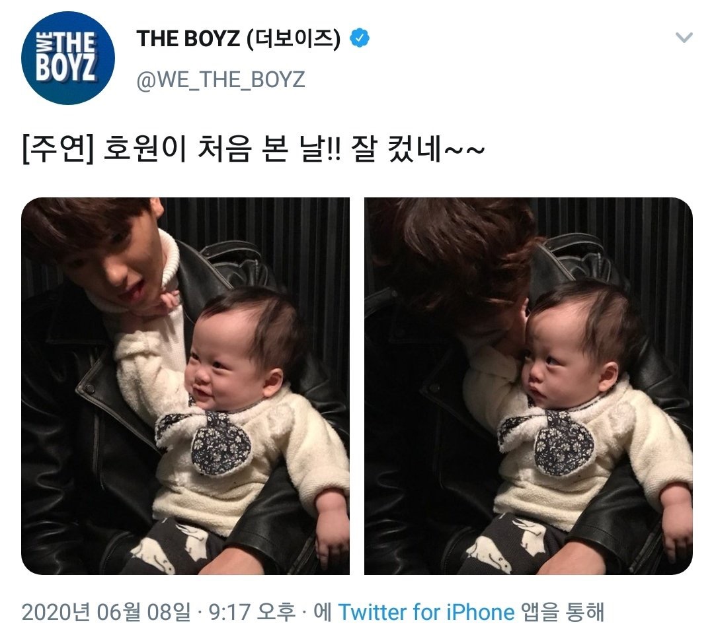Open THE BOYZ (더보이즈) display name

click(238, 38)
